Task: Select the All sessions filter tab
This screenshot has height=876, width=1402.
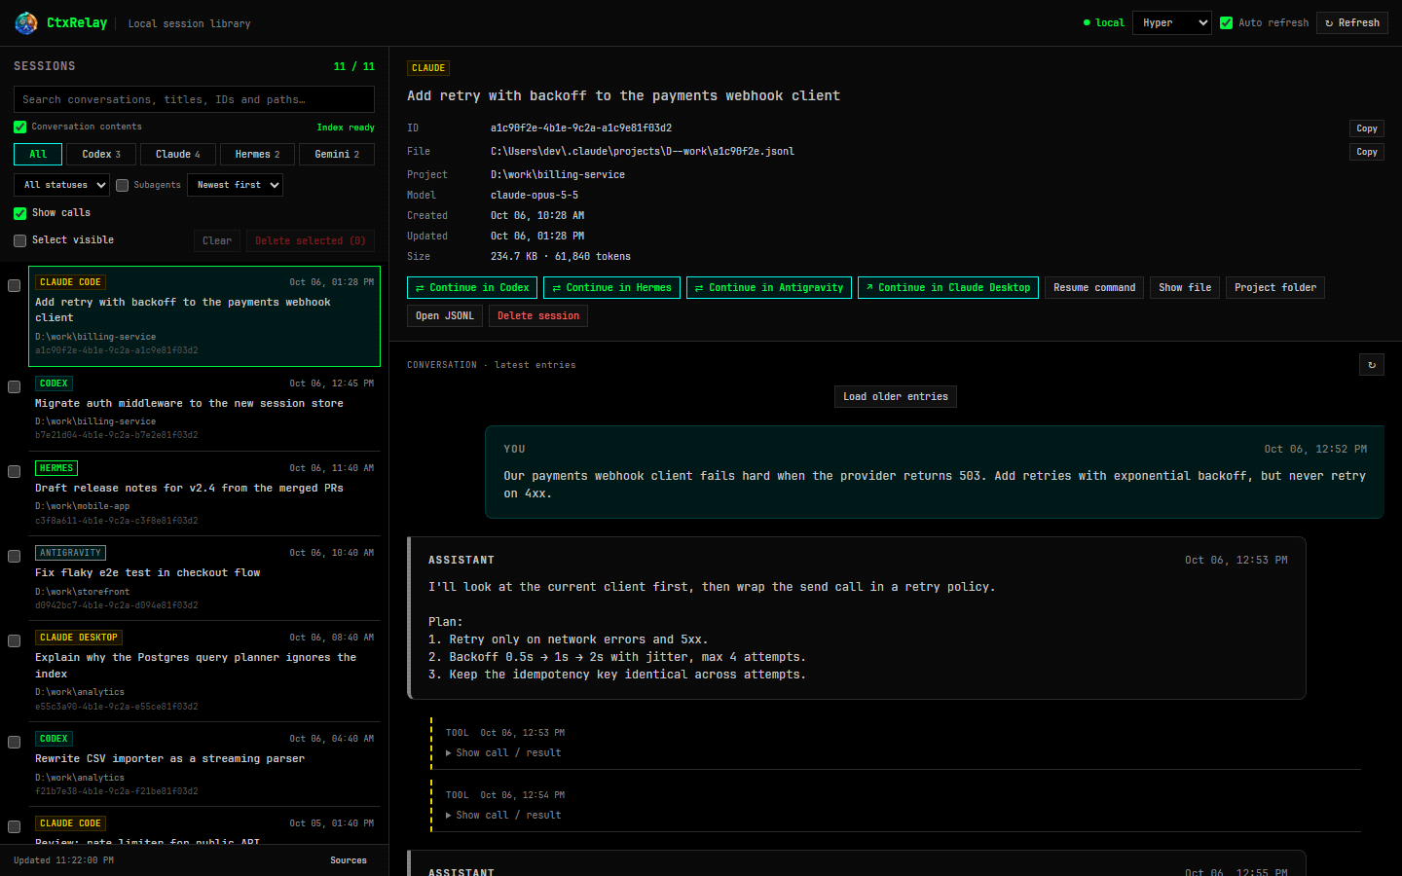Action: click(38, 154)
